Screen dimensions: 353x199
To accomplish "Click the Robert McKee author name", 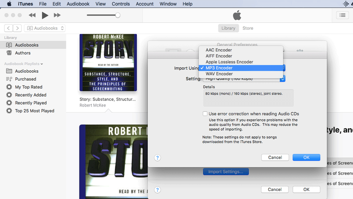I will (x=93, y=105).
